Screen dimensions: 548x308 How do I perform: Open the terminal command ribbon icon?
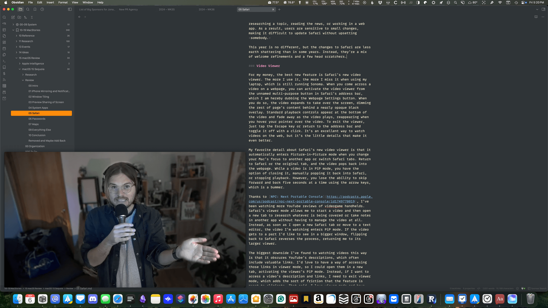pyautogui.click(x=4, y=61)
